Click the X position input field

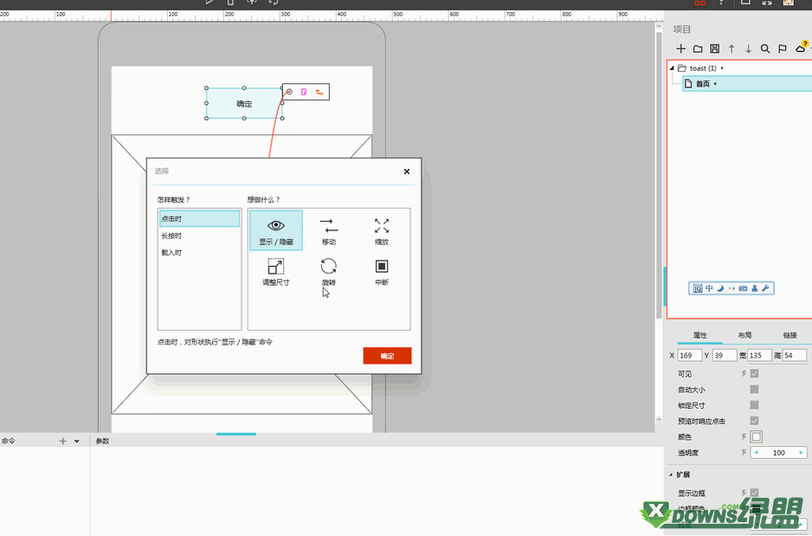690,355
